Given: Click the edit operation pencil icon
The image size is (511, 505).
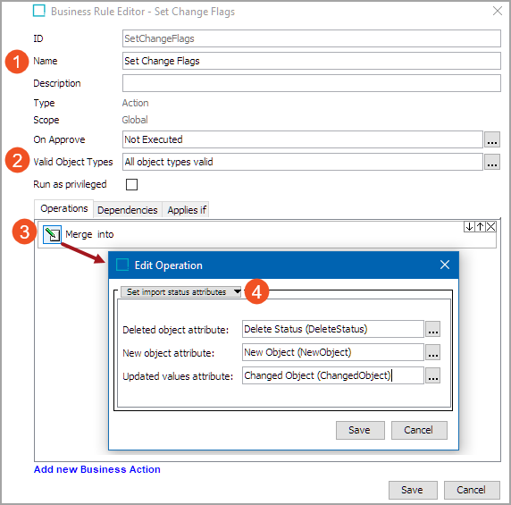Looking at the screenshot, I should coord(52,234).
